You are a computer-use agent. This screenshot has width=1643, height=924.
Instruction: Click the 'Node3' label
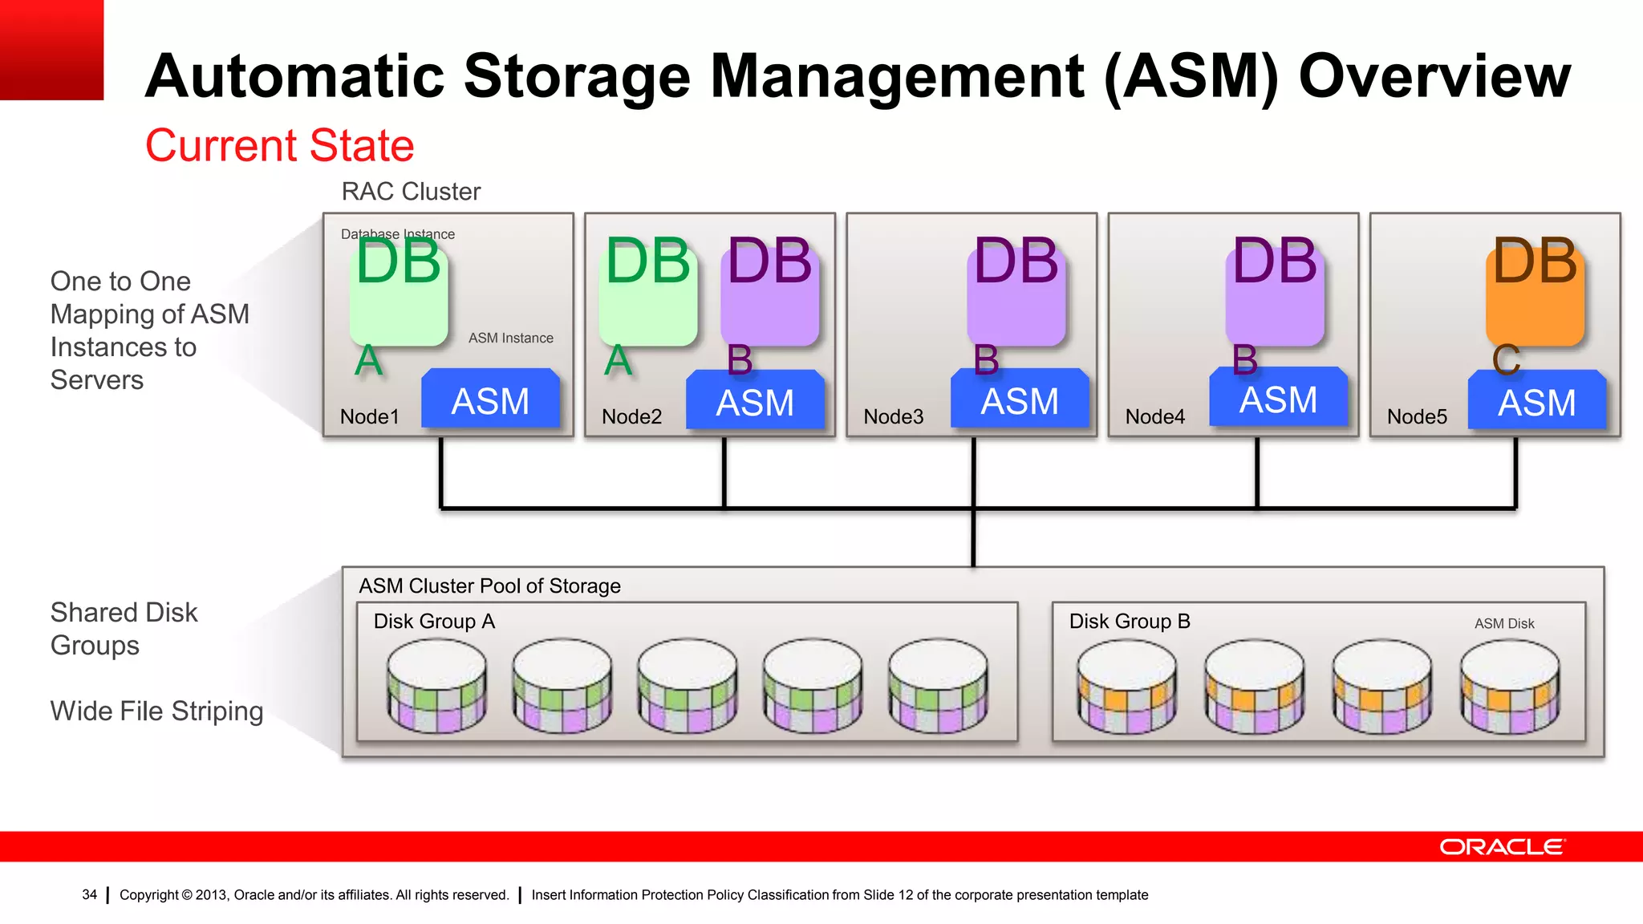coord(894,417)
